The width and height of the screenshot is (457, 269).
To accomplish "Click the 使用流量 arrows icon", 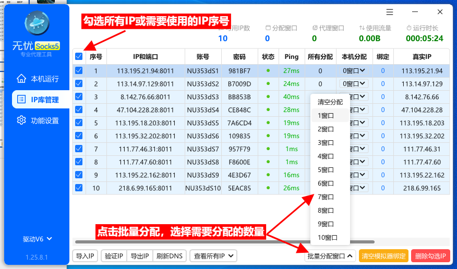I will pos(362,28).
